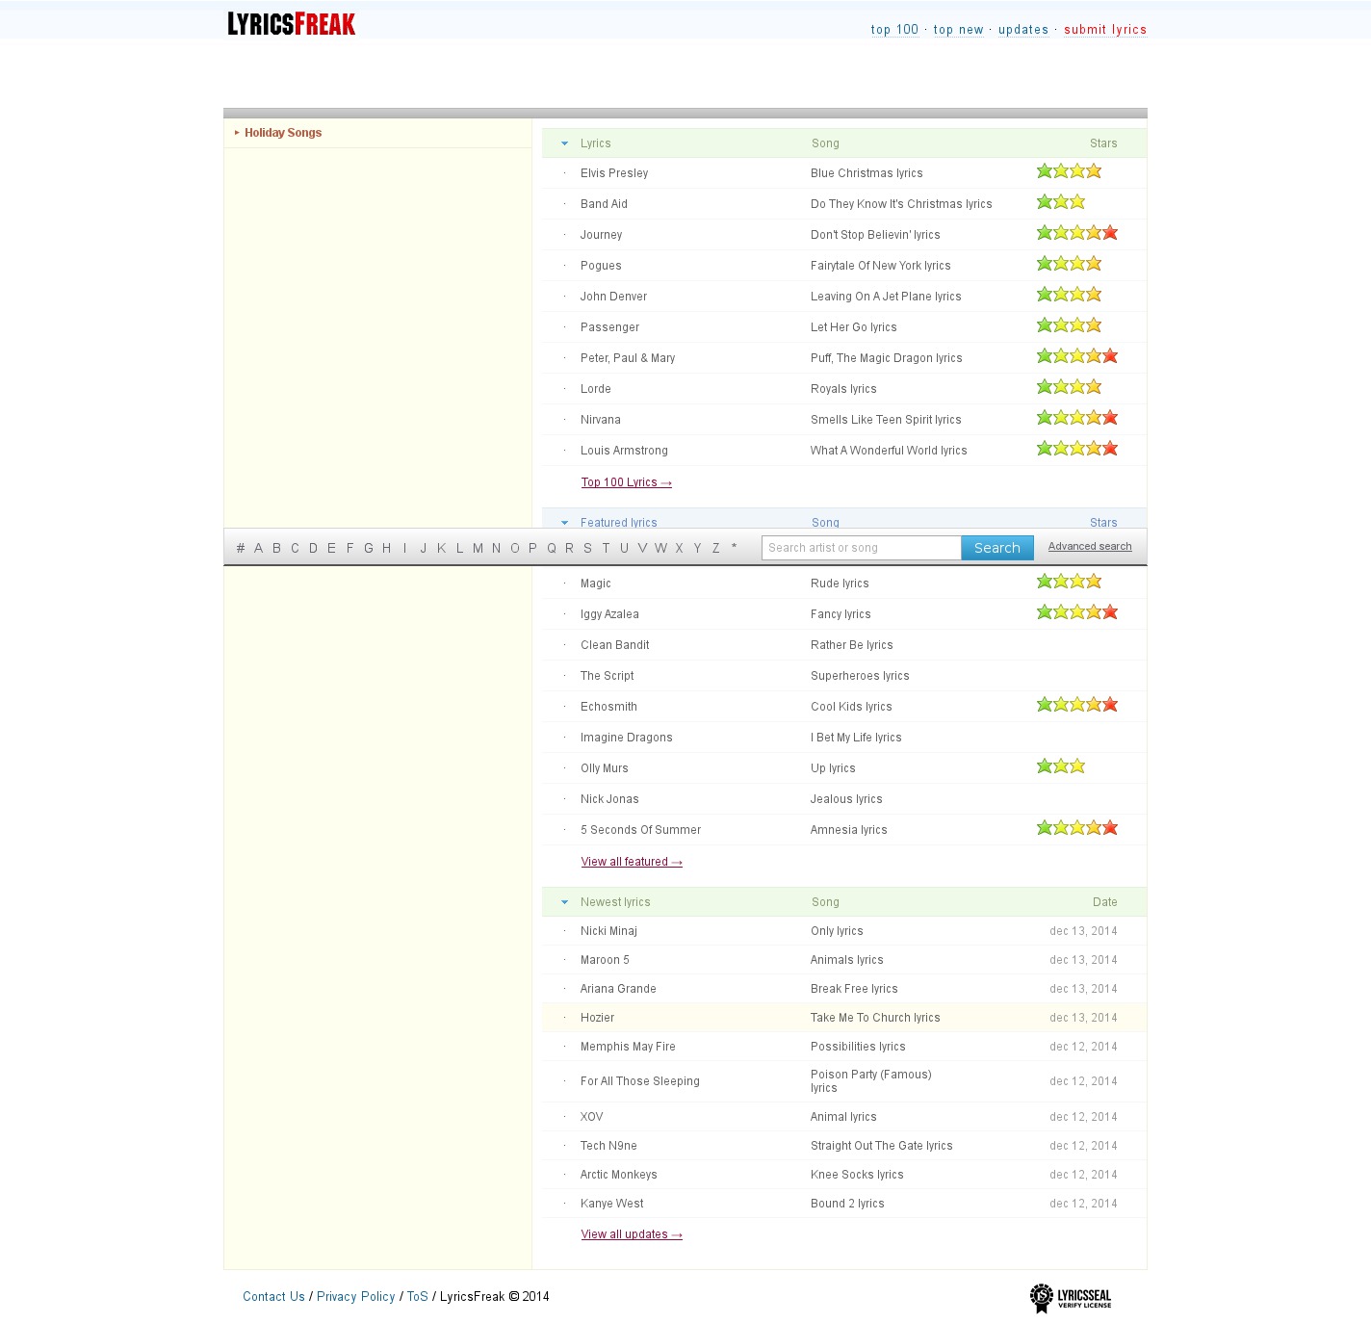Open Iggy Azalea artist page
1371x1323 pixels.
coord(609,614)
